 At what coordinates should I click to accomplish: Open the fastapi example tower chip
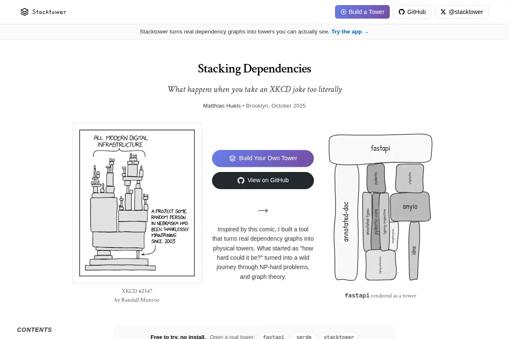click(274, 337)
